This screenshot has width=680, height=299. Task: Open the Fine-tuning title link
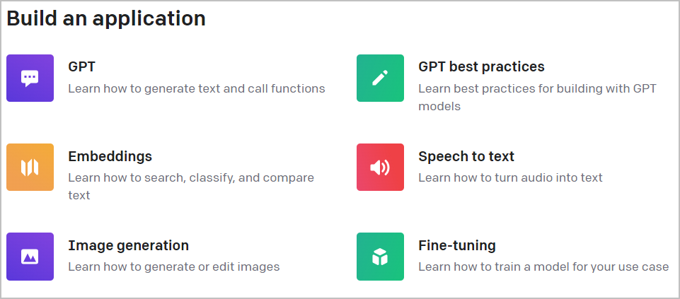(x=457, y=245)
